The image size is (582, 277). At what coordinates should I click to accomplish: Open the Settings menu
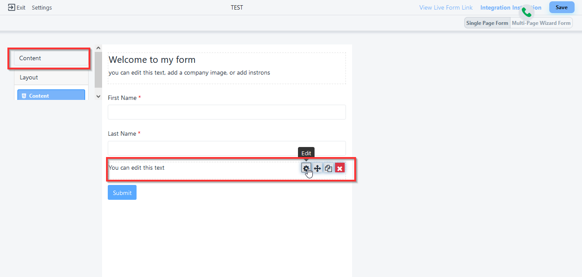coord(42,7)
